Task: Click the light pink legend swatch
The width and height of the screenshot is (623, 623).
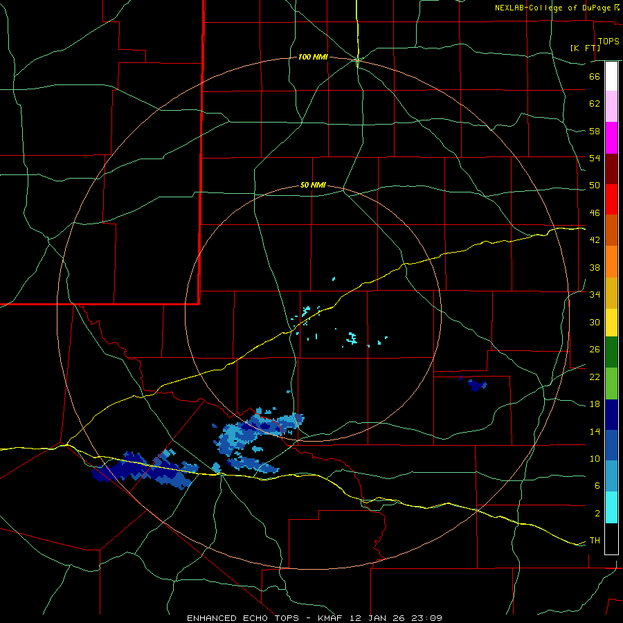Action: [x=611, y=106]
